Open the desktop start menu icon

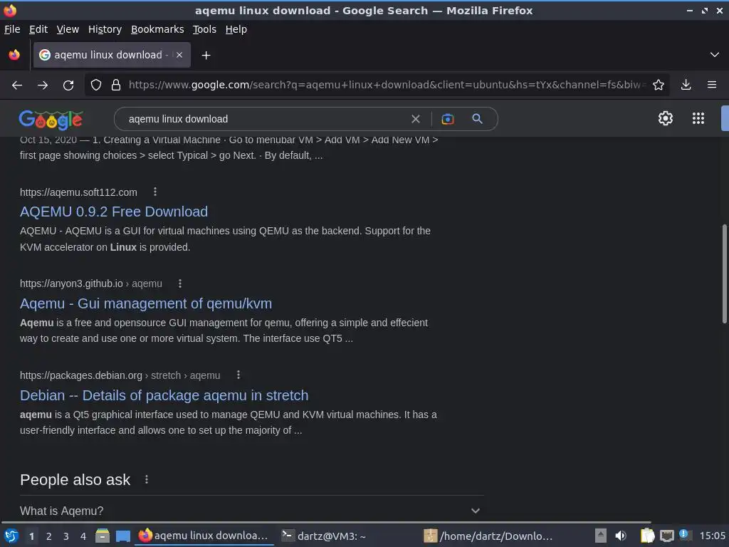pyautogui.click(x=11, y=536)
